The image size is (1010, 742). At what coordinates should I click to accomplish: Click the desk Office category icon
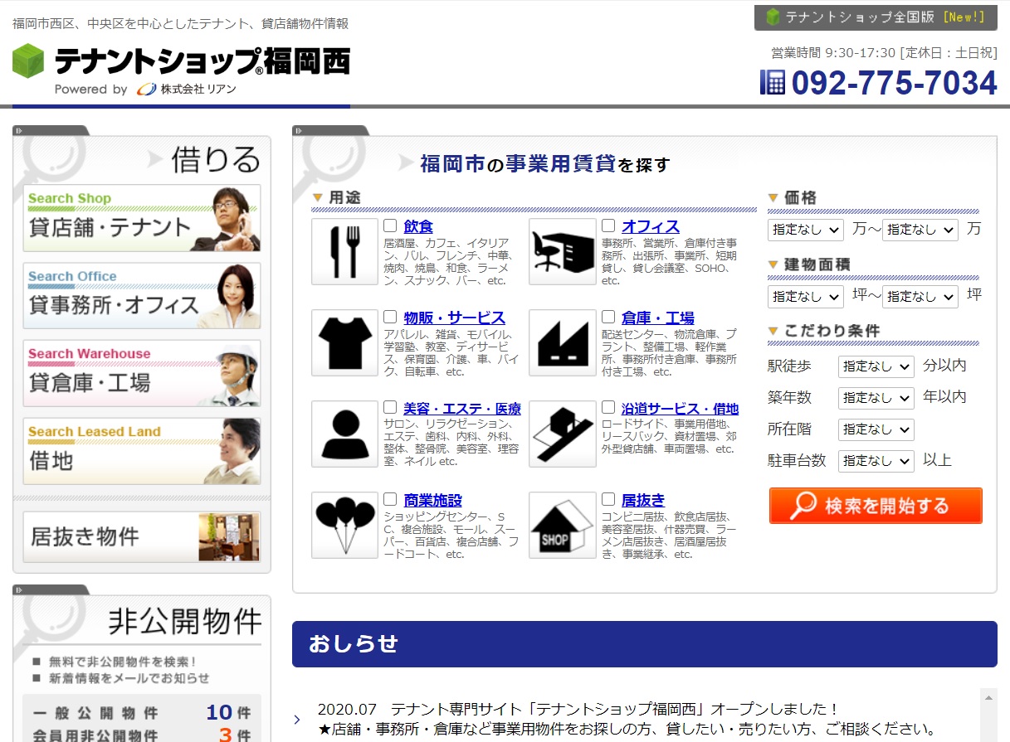[x=562, y=252]
